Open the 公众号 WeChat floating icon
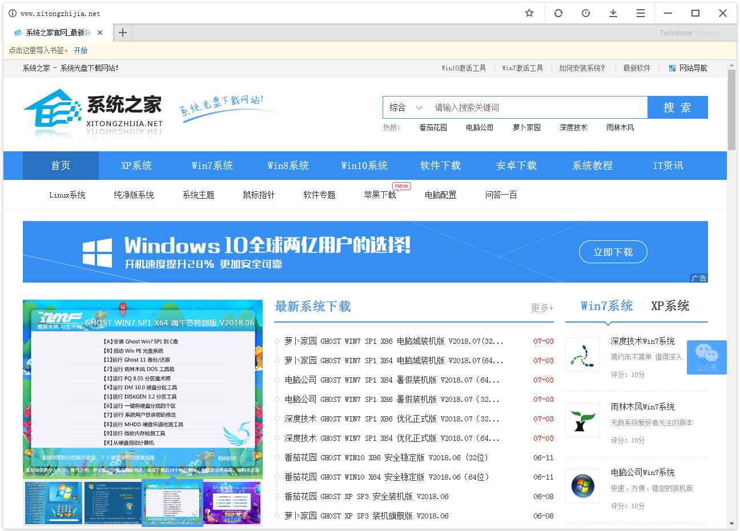 point(706,357)
